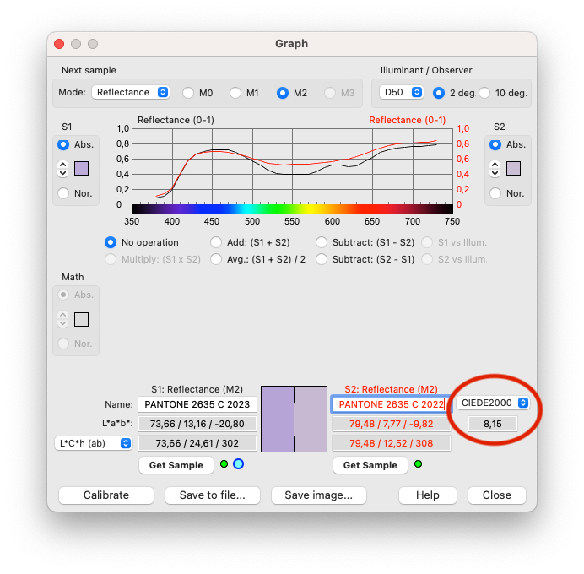Screen dimensions: 584x574
Task: Open the D50 illuminant dropdown
Action: (401, 92)
